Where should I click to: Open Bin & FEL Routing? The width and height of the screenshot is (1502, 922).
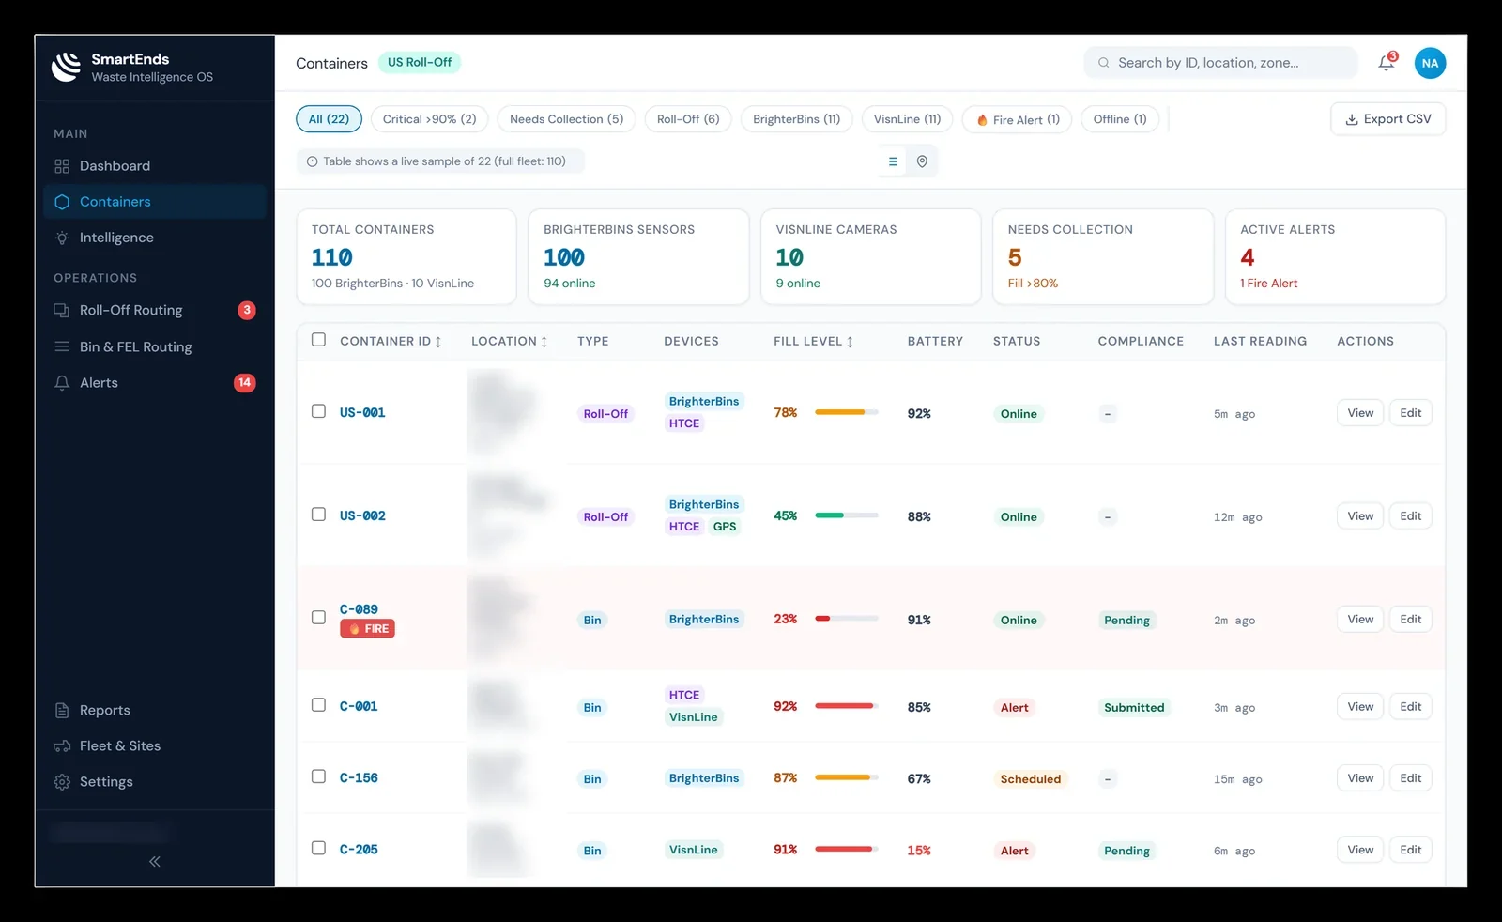[155, 346]
